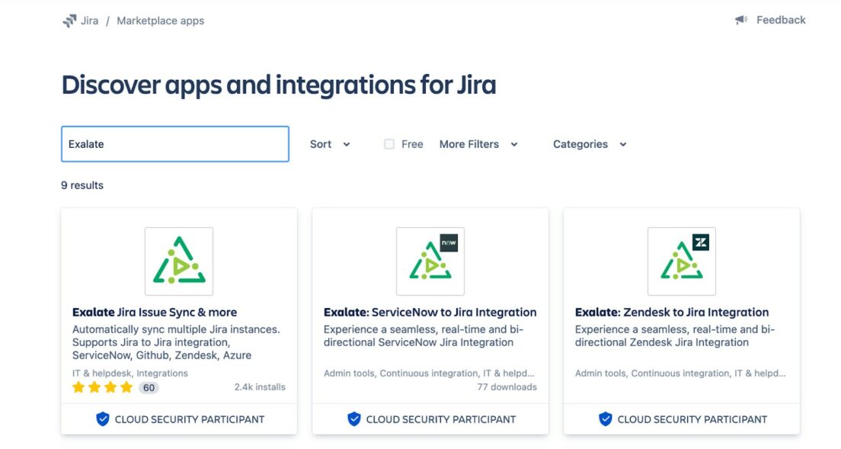
Task: Click inside the Exalate search field
Action: (174, 144)
